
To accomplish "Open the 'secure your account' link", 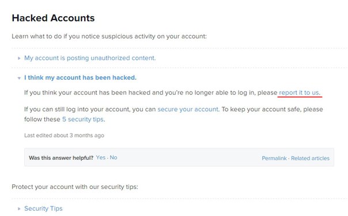I will coord(188,109).
